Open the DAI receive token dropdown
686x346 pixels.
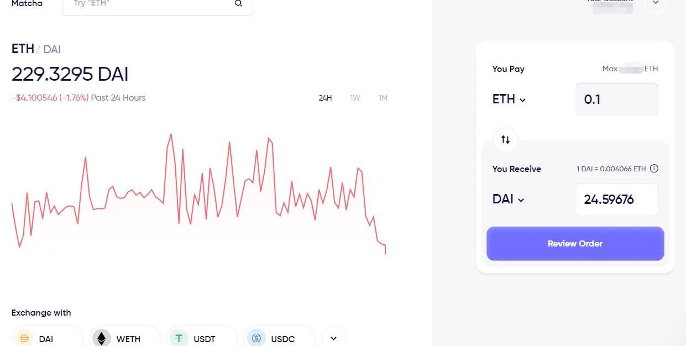pyautogui.click(x=508, y=200)
